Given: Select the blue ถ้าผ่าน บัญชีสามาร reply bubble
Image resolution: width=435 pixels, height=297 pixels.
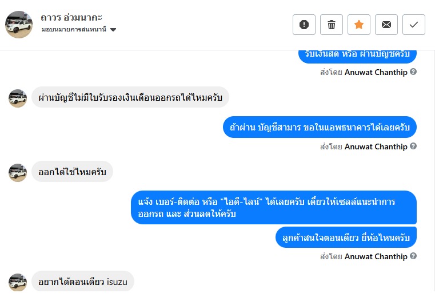Looking at the screenshot, I should tap(320, 127).
